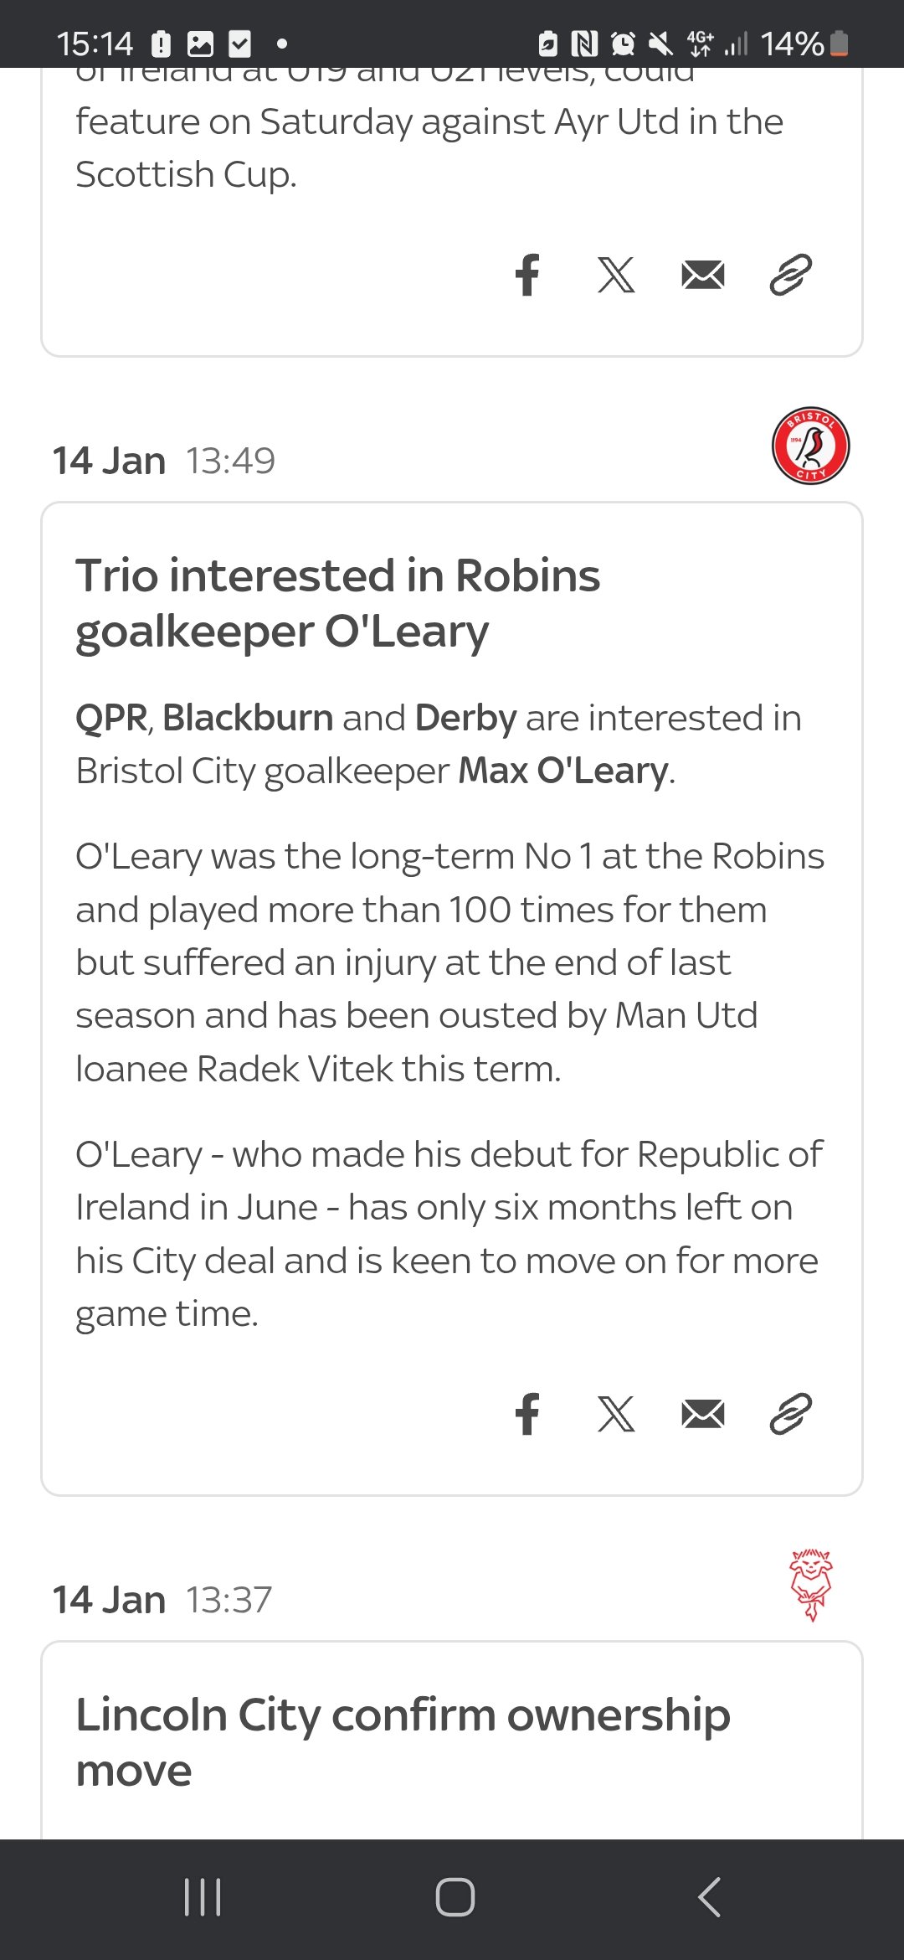Tap the 14 Jan 13:49 timestamp
This screenshot has width=904, height=1960.
(x=164, y=461)
